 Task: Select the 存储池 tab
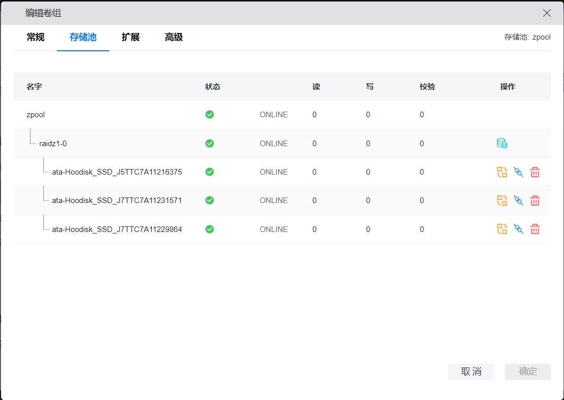pyautogui.click(x=83, y=37)
